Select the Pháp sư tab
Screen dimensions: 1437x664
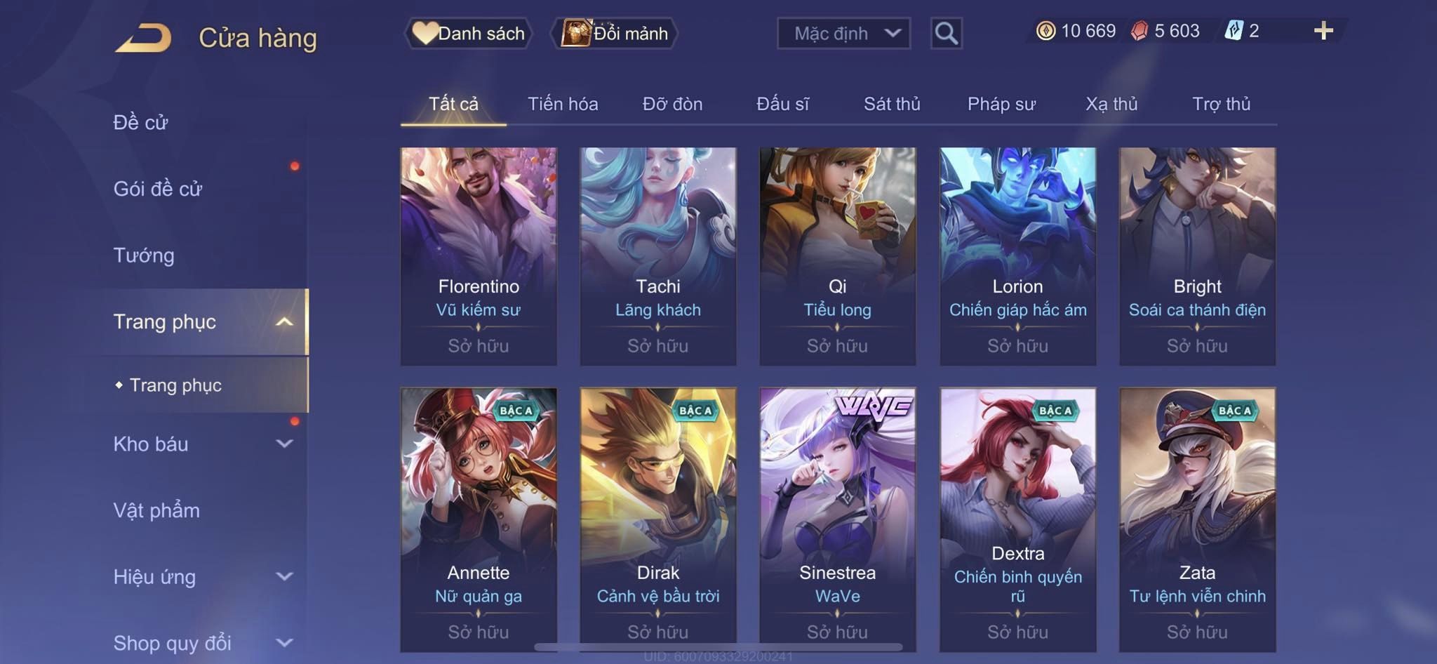1001,104
